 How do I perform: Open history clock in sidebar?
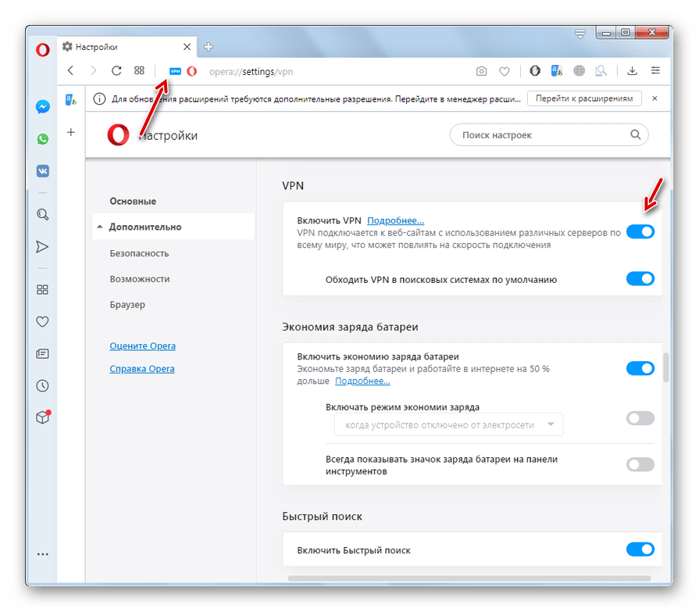point(42,386)
